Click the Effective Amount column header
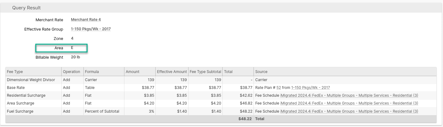Screen dimensions: 443x127 click(172, 71)
